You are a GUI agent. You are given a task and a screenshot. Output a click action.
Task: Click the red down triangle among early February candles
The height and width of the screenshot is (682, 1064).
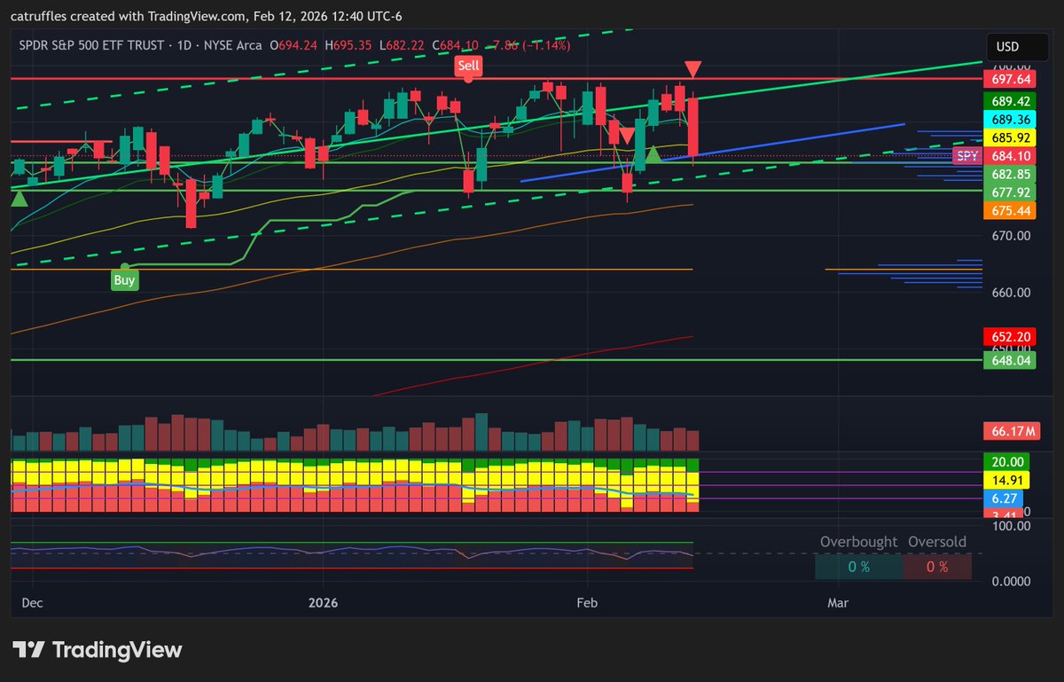coord(626,136)
